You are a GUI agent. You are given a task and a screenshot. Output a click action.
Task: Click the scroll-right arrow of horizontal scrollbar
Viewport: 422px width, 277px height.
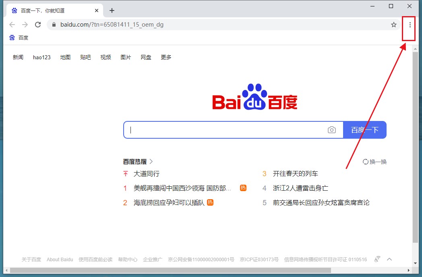click(409, 270)
